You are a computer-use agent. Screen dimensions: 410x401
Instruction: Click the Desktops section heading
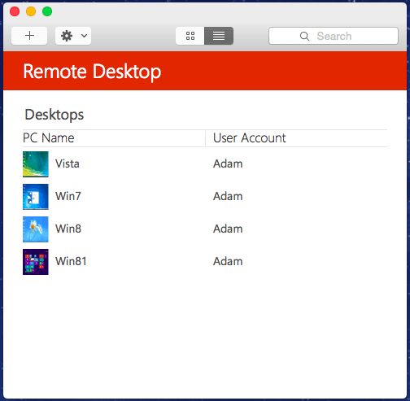55,115
